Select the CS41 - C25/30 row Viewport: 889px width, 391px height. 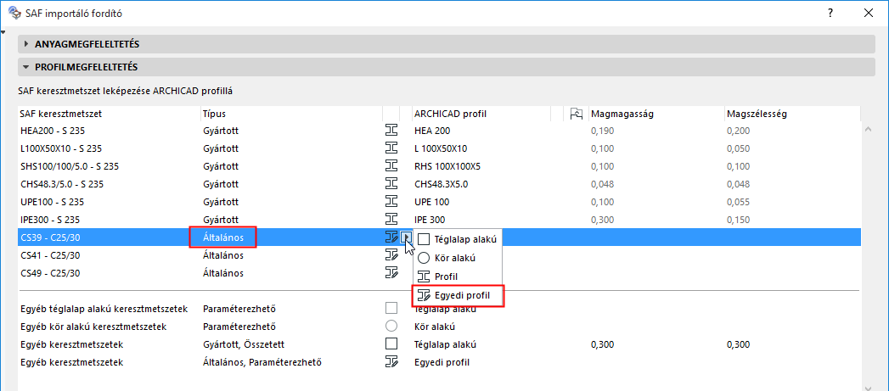pos(439,255)
